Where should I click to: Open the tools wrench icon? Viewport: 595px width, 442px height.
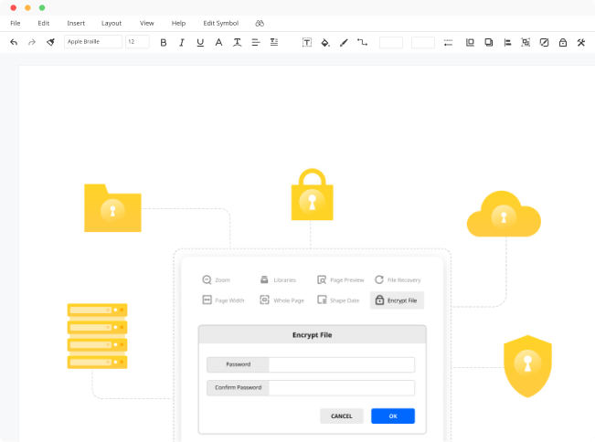point(581,42)
